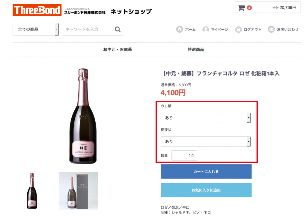Click the home icon
This screenshot has width=307, height=216.
(180, 29)
